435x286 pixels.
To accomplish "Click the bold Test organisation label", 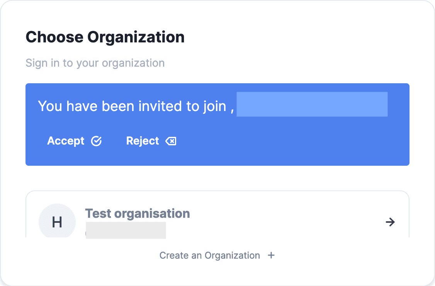I will coord(137,213).
